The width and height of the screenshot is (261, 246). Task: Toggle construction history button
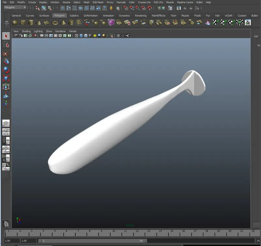[170, 8]
